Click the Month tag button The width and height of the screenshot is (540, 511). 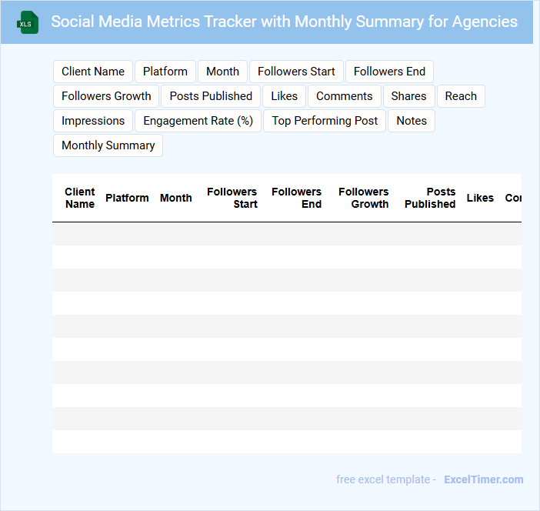[222, 72]
